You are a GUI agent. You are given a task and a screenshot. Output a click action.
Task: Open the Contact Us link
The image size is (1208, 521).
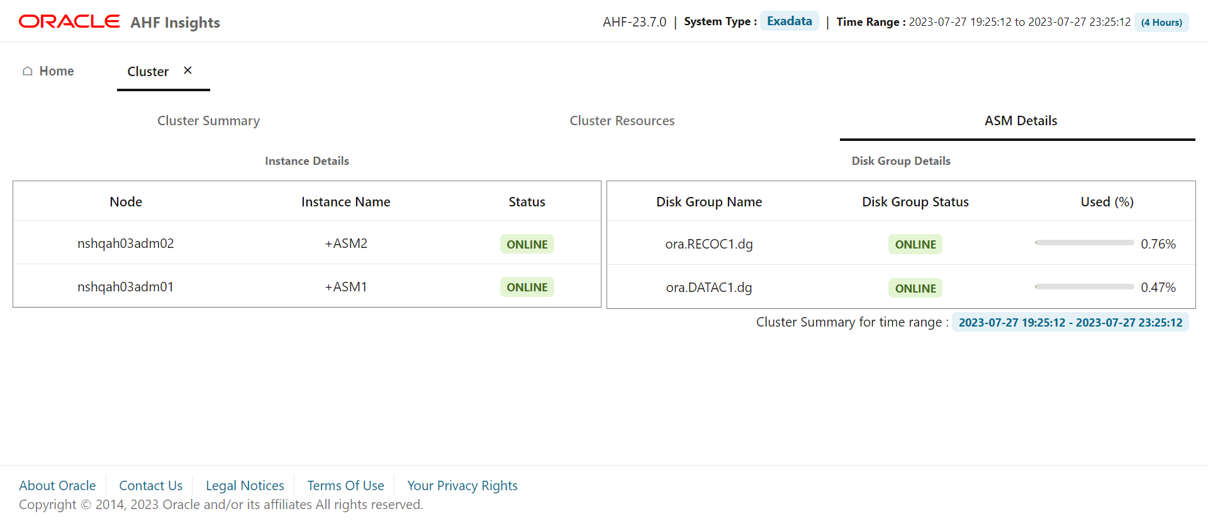(151, 486)
